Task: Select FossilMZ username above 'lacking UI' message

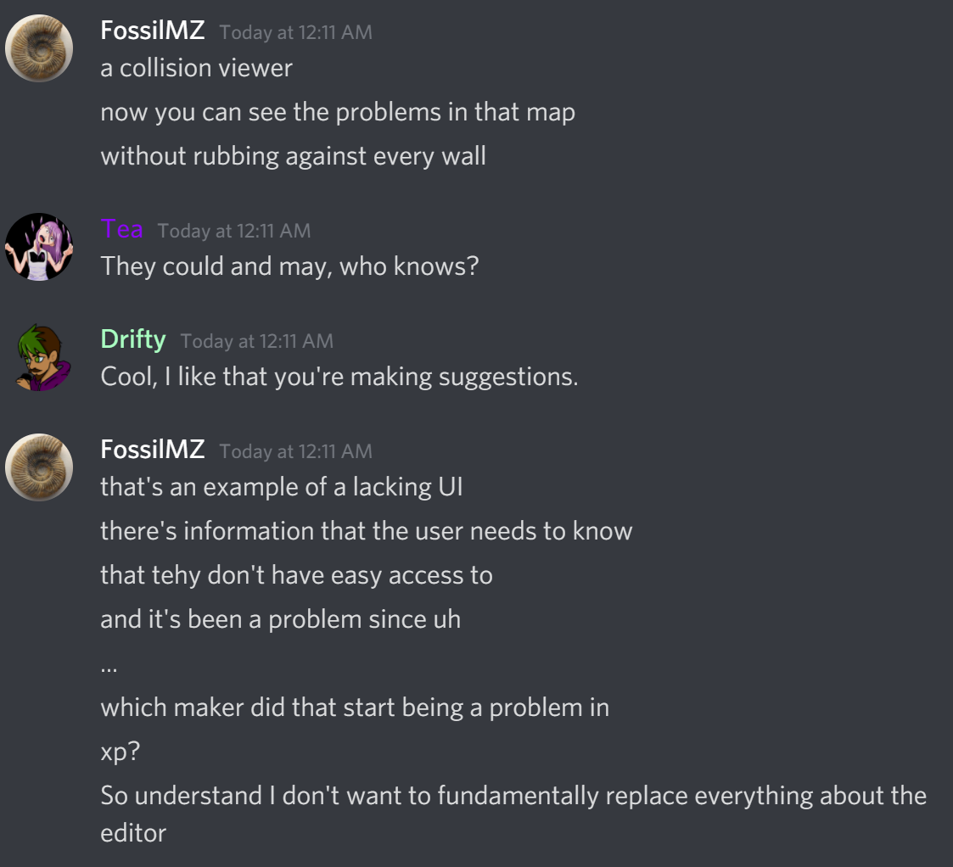Action: tap(153, 450)
